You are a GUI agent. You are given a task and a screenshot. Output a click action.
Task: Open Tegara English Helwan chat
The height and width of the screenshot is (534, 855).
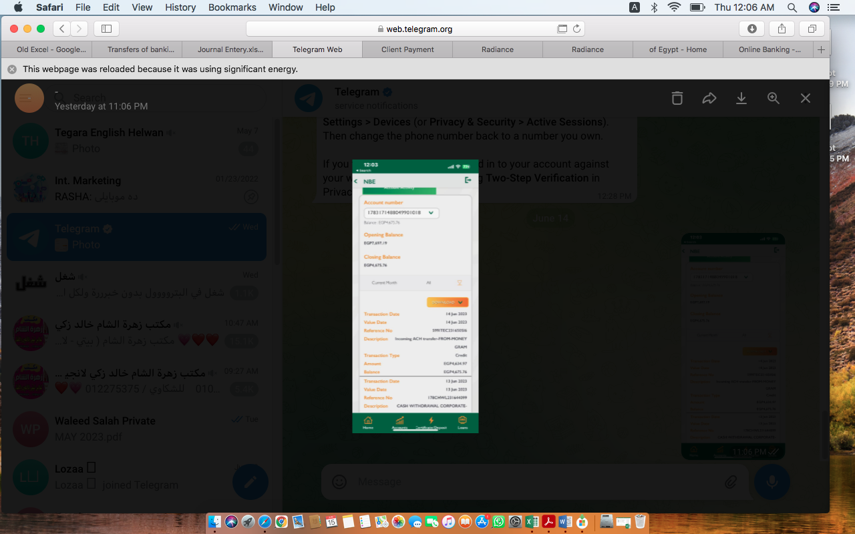pos(137,140)
